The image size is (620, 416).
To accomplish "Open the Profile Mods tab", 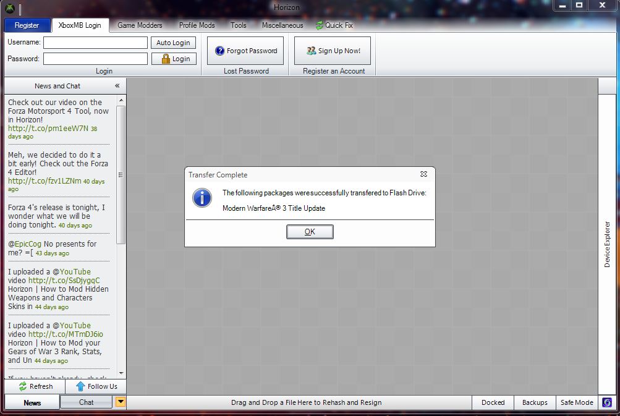I will [x=197, y=25].
